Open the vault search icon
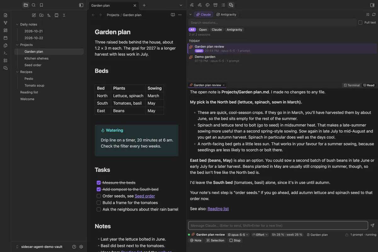378x252 pixels. click(34, 5)
